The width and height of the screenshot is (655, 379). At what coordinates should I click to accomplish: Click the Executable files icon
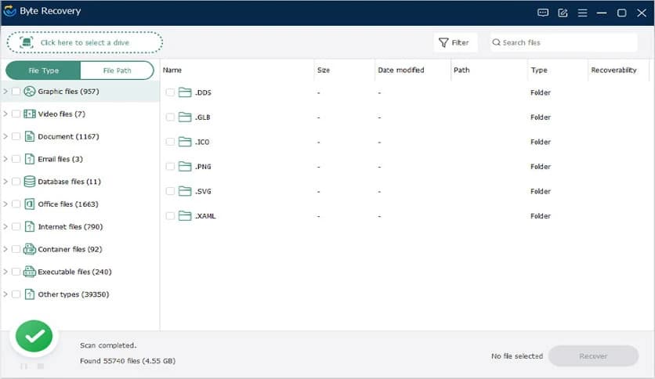[x=29, y=271]
